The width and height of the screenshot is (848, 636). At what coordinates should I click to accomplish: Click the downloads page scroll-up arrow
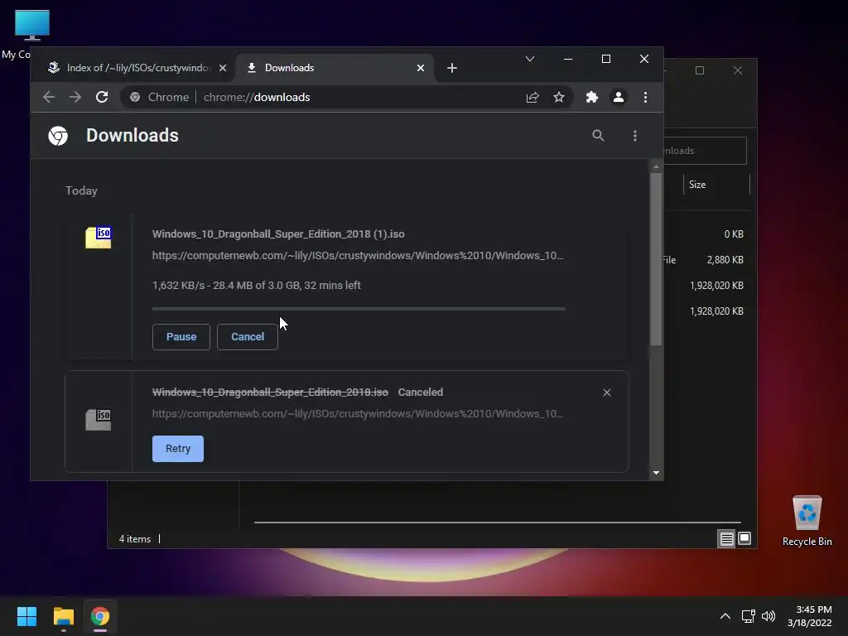tap(656, 166)
